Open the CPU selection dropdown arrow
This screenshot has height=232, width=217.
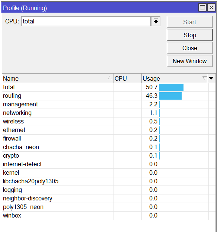(x=156, y=22)
